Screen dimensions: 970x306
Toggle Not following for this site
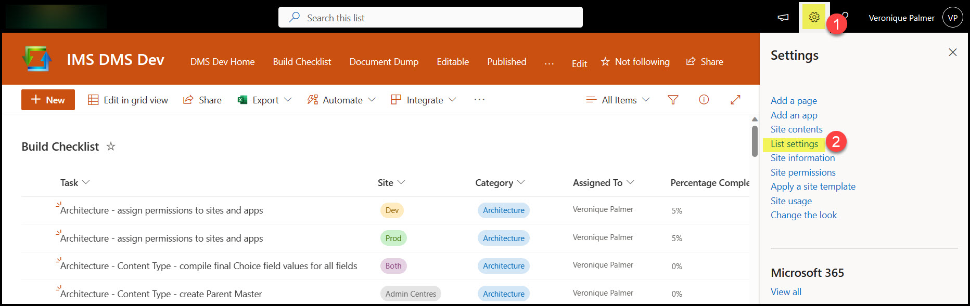tap(635, 62)
